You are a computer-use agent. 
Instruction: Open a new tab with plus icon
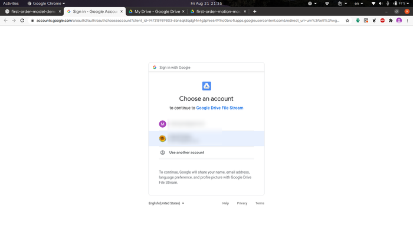254,12
